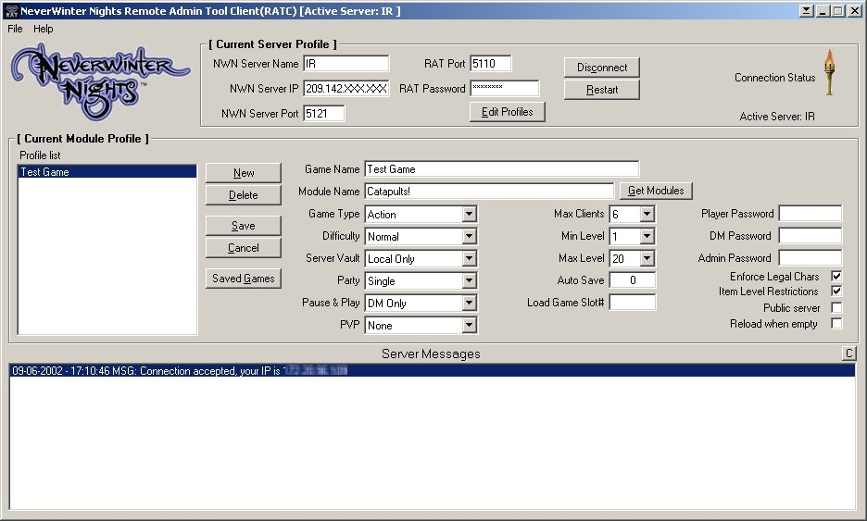Click the RAT app icon in title bar
This screenshot has height=521, width=867.
pyautogui.click(x=11, y=11)
